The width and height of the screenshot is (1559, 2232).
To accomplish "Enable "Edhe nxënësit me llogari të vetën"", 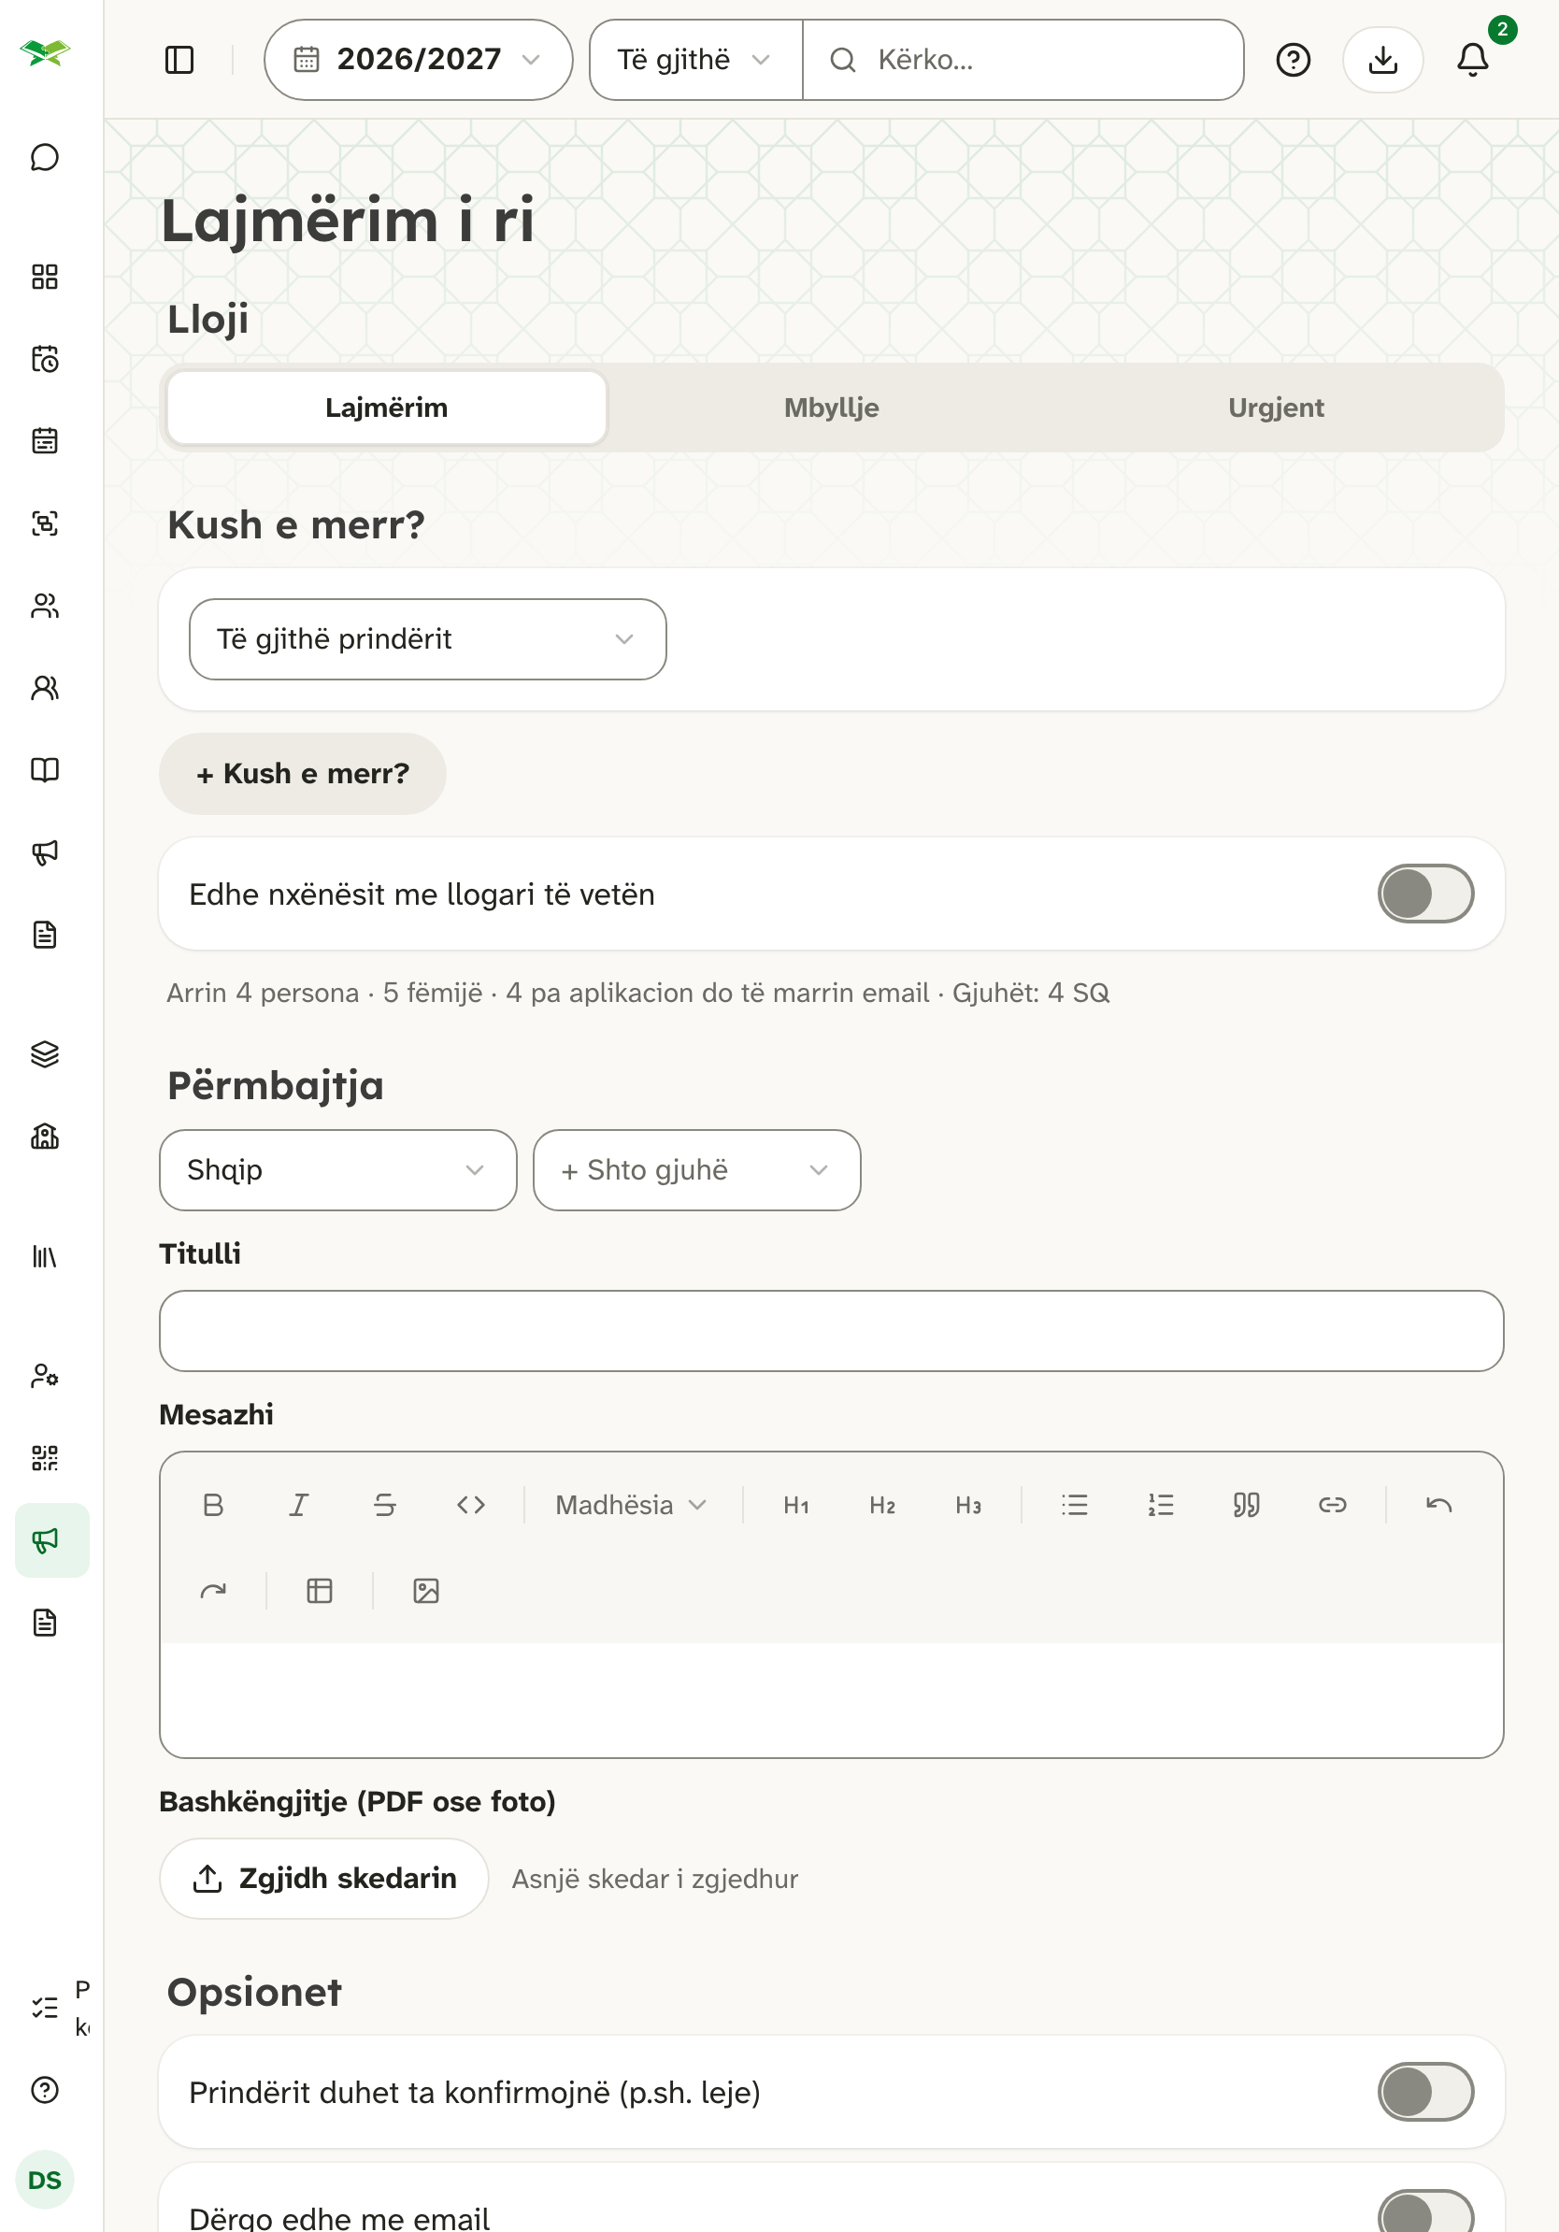I will [1424, 894].
